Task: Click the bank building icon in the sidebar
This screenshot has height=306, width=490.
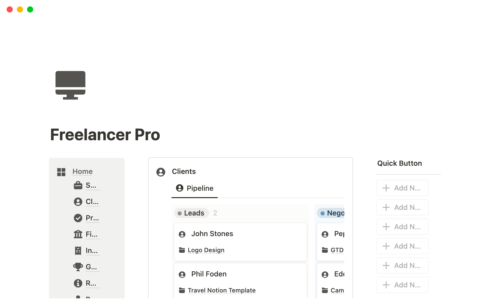Action: coord(78,234)
